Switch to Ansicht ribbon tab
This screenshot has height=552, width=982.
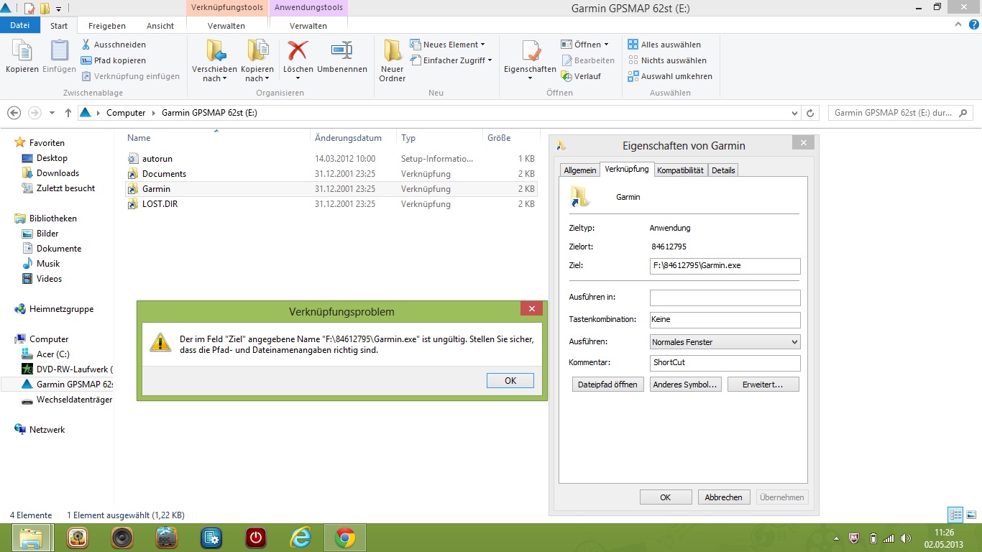pyautogui.click(x=160, y=26)
